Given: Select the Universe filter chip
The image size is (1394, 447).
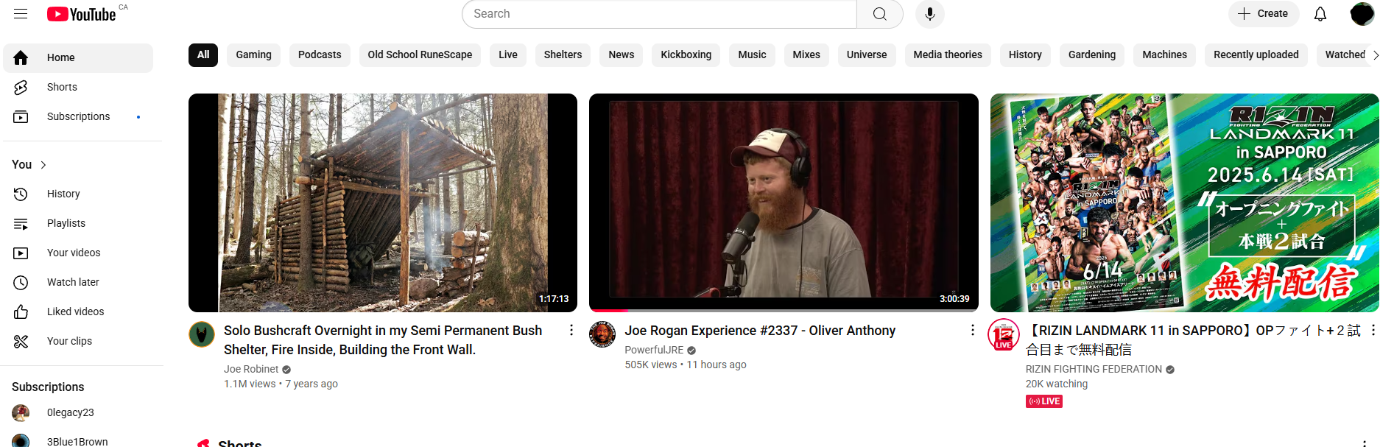Looking at the screenshot, I should [x=867, y=55].
